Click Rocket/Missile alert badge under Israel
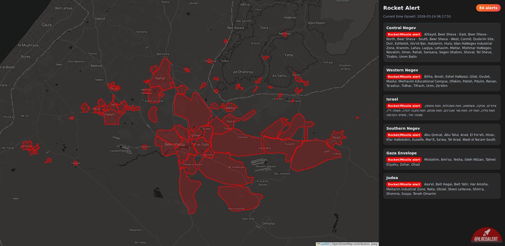The height and width of the screenshot is (246, 505). pos(404,106)
